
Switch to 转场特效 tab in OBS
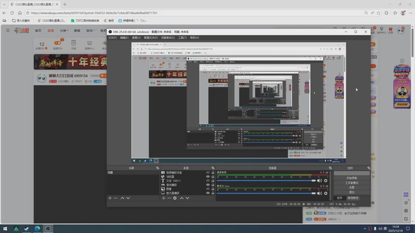coord(353,198)
